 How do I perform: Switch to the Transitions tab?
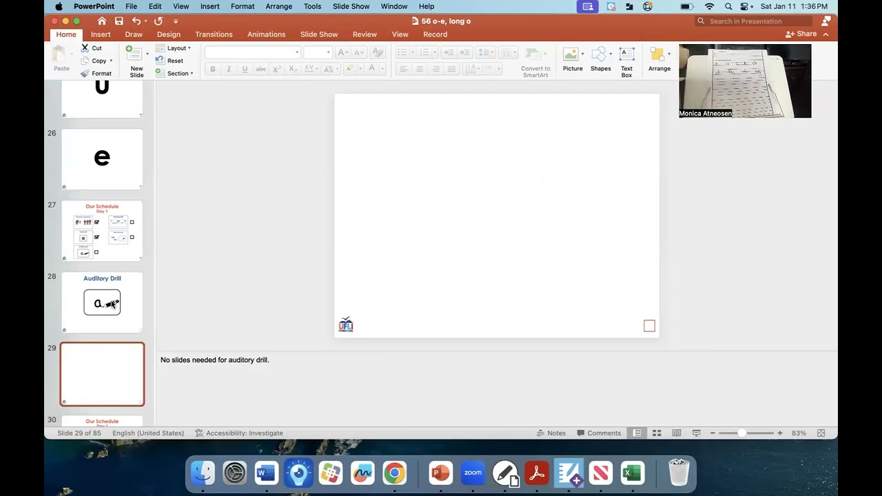[214, 34]
